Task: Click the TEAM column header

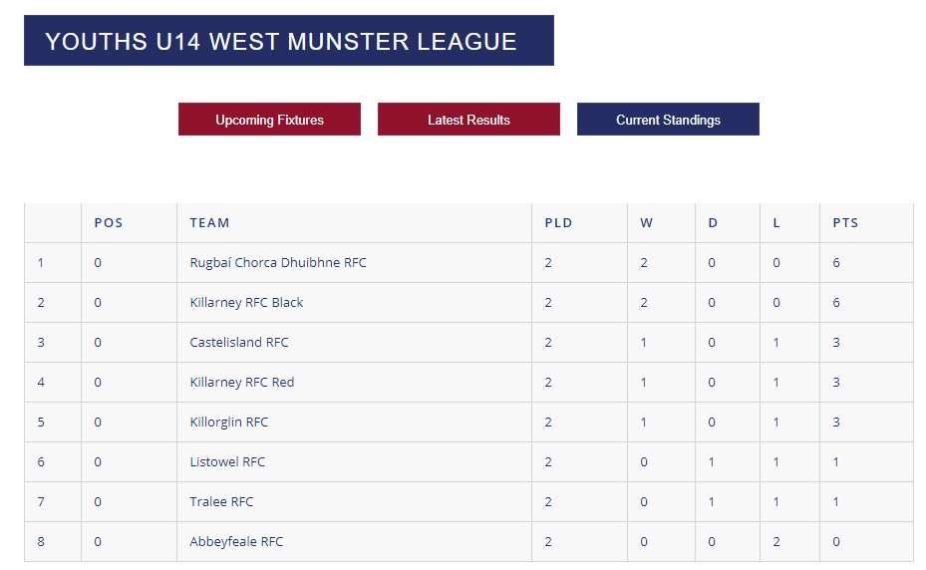Action: tap(209, 222)
